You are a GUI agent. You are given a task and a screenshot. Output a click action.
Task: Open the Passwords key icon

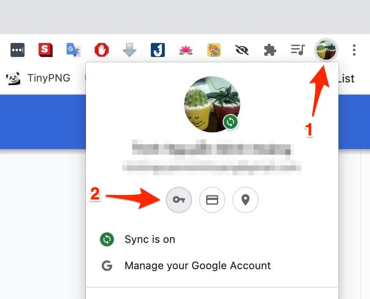pyautogui.click(x=179, y=200)
